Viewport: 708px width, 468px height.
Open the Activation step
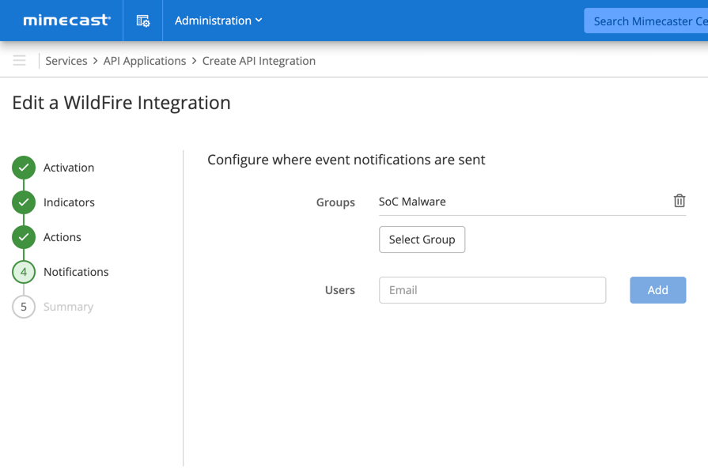pos(69,168)
